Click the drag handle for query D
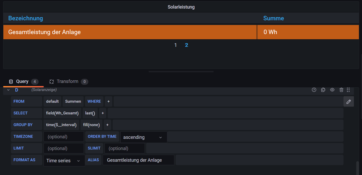Viewport: 362px width, 175px height. 348,90
